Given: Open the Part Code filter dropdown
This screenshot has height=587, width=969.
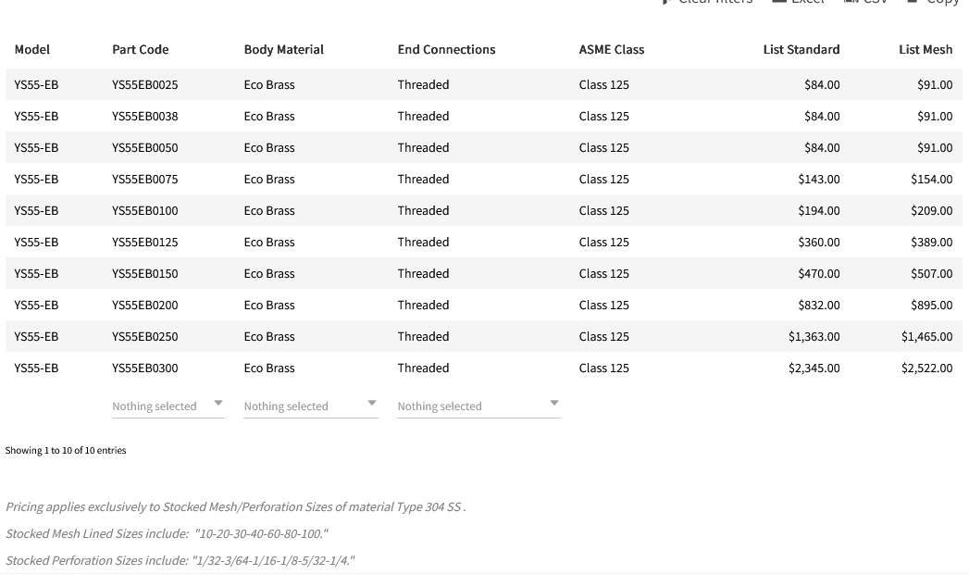Looking at the screenshot, I should [x=168, y=406].
